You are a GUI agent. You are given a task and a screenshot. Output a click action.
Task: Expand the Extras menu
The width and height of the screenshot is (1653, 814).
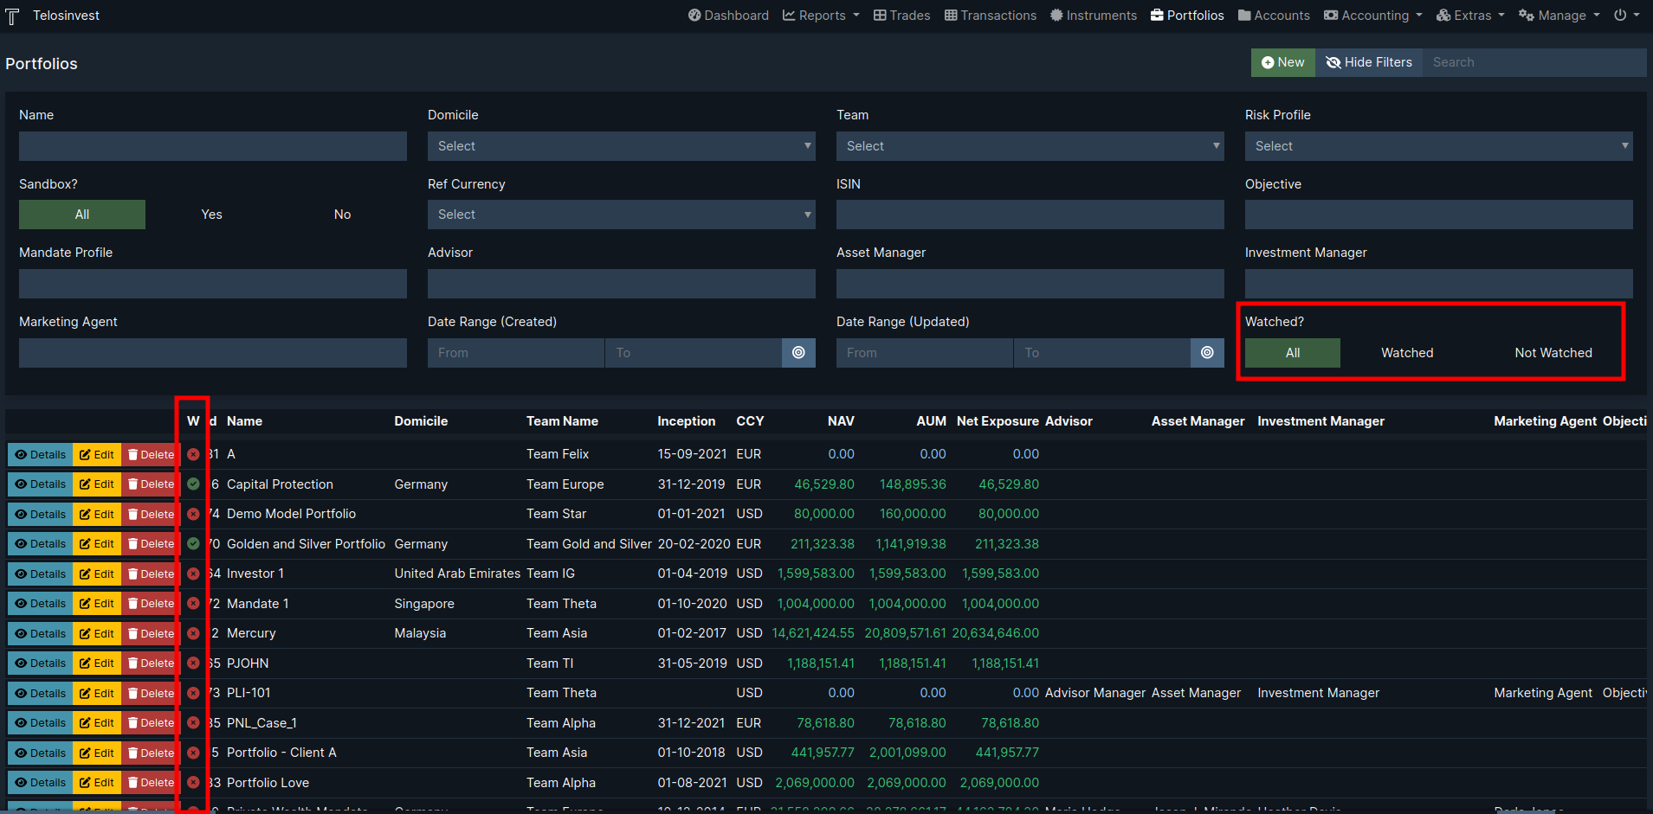[1470, 16]
